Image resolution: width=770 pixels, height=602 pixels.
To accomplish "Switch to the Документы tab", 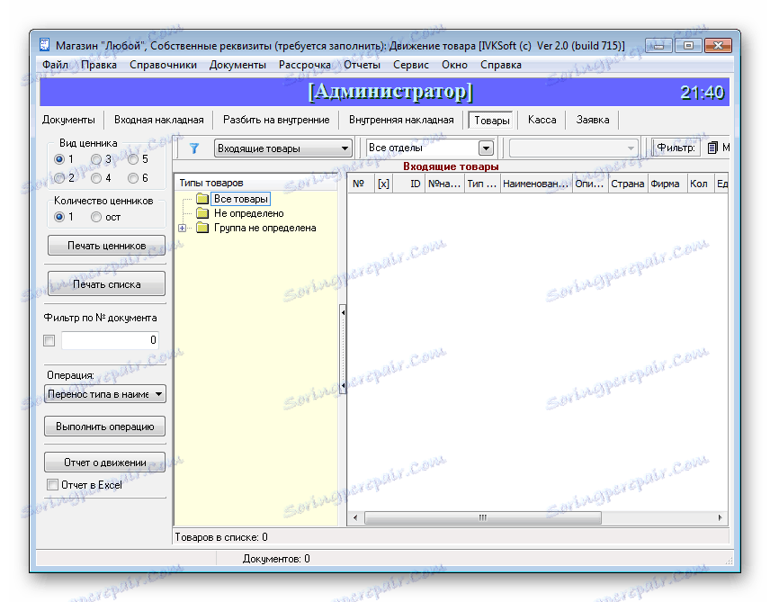I will [68, 120].
